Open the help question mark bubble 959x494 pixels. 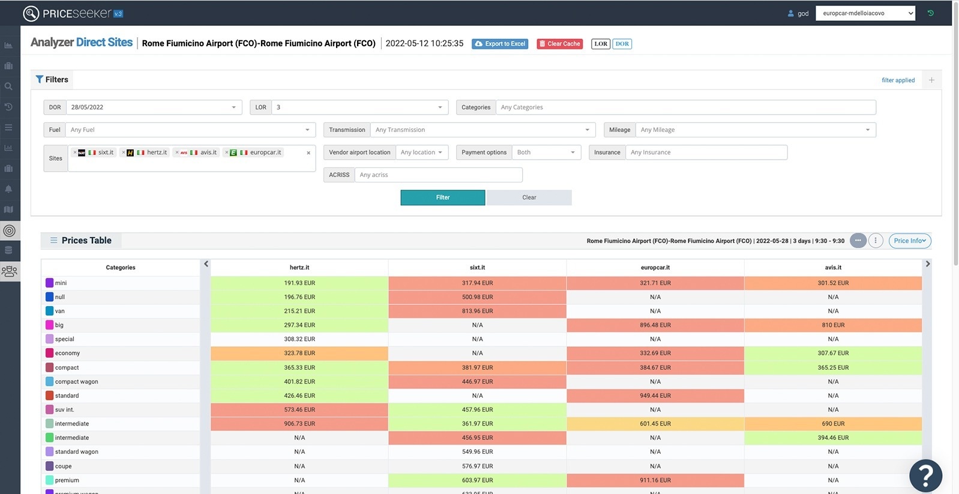click(x=925, y=475)
